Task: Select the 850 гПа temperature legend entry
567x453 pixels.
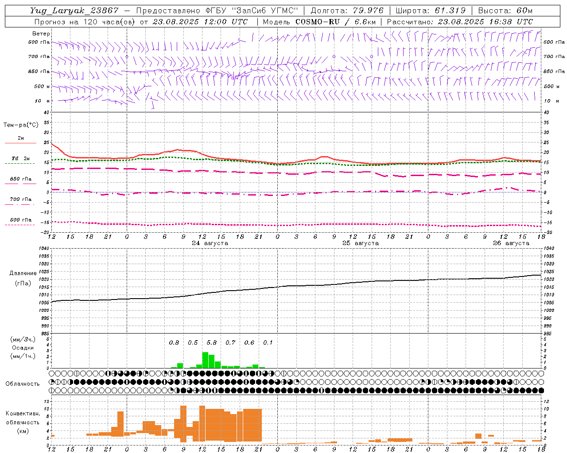Action: 21,179
